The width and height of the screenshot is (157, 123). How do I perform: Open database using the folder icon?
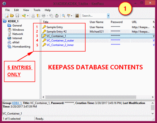click(x=12, y=16)
